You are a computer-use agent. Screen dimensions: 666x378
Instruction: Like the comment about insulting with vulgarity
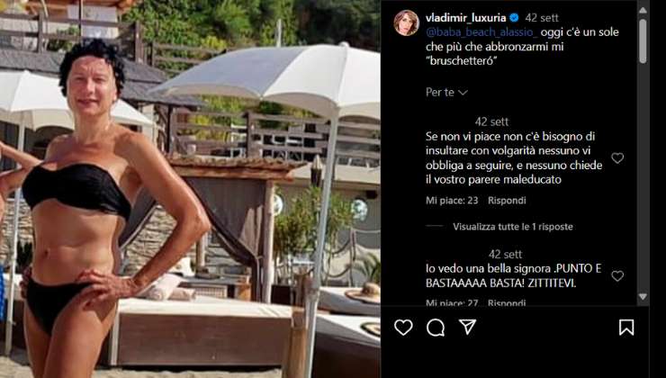coord(617,158)
